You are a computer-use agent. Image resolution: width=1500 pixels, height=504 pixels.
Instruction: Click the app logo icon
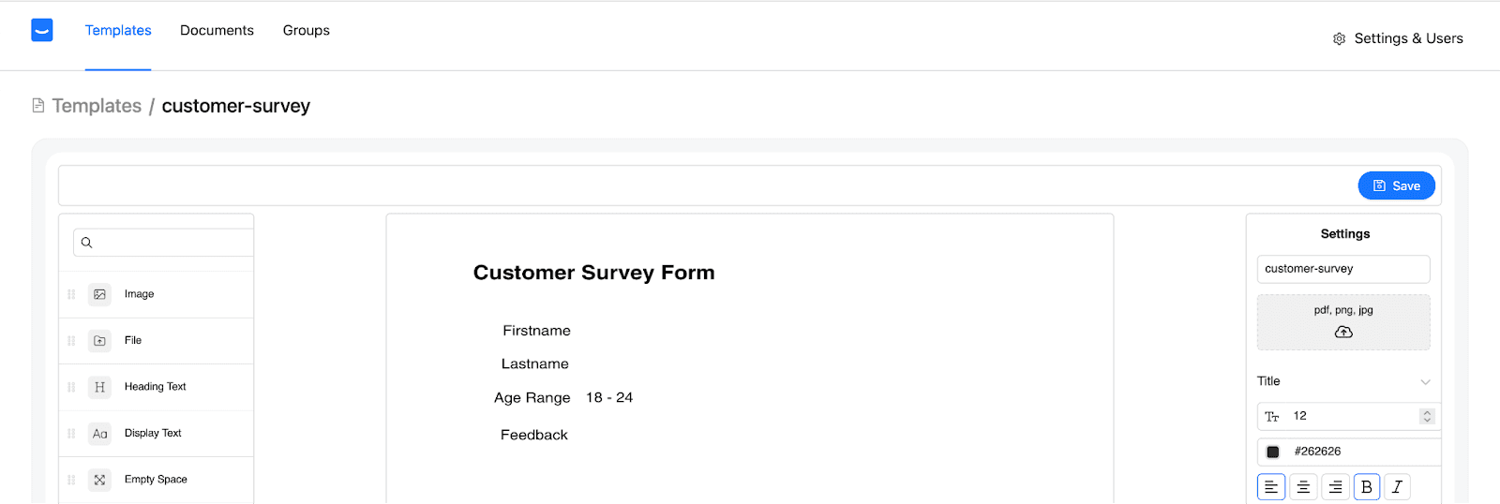42,30
